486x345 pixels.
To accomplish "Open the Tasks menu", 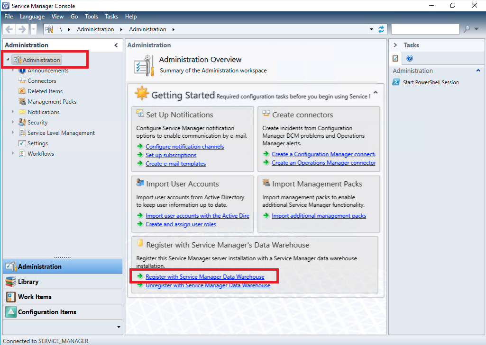I will [111, 17].
